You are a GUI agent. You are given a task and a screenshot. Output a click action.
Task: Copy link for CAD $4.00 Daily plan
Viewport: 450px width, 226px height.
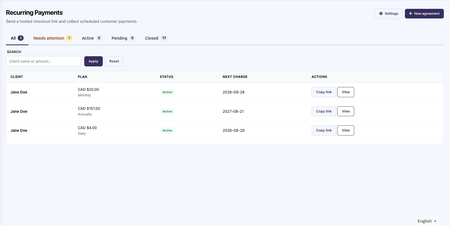324,130
